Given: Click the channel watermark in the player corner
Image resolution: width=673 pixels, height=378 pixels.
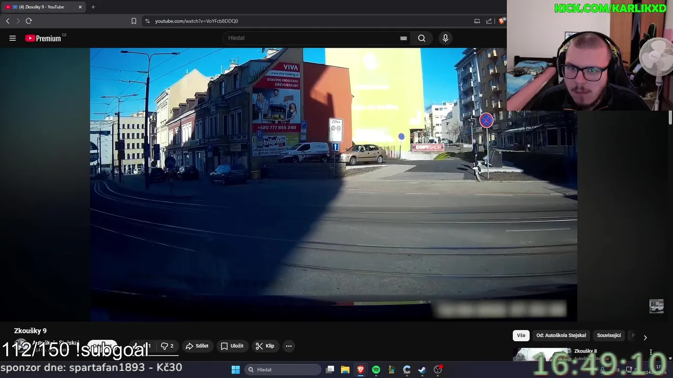Looking at the screenshot, I should coord(656,306).
